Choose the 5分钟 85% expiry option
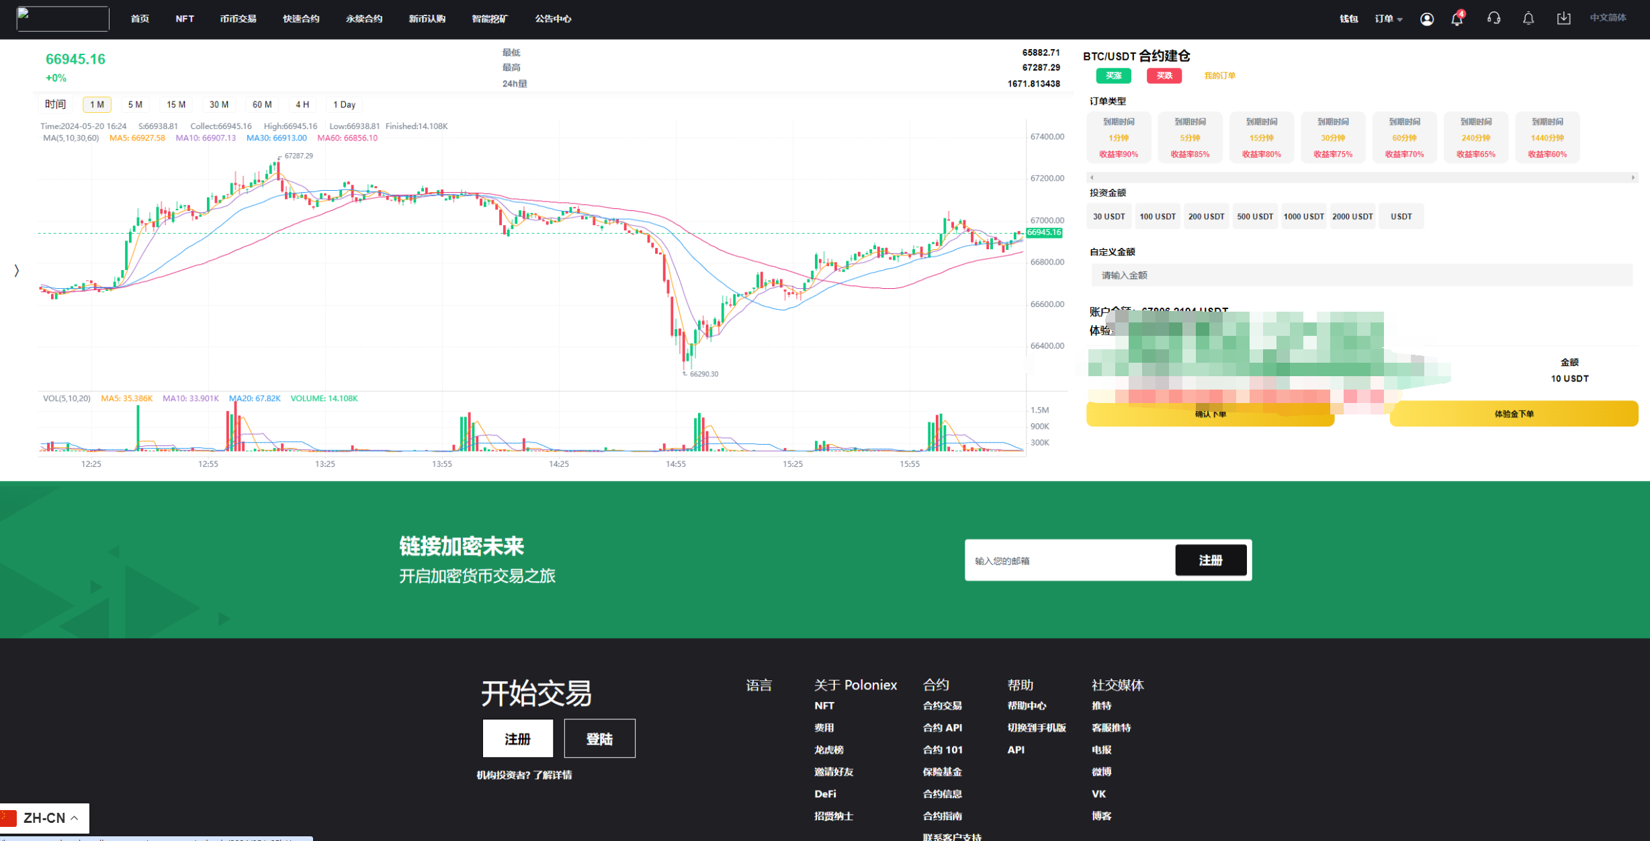Viewport: 1650px width, 841px height. pos(1190,138)
